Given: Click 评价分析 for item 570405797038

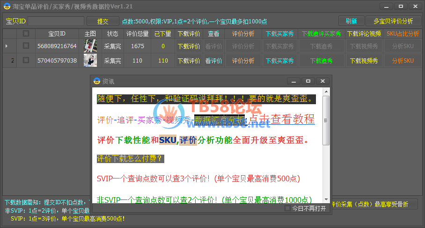Looking at the screenshot, I should pos(243,61).
